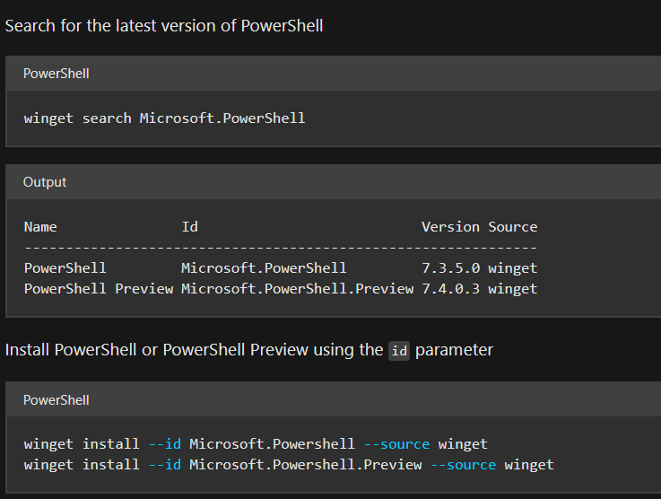Click the --id flag in the first install line

coord(165,443)
